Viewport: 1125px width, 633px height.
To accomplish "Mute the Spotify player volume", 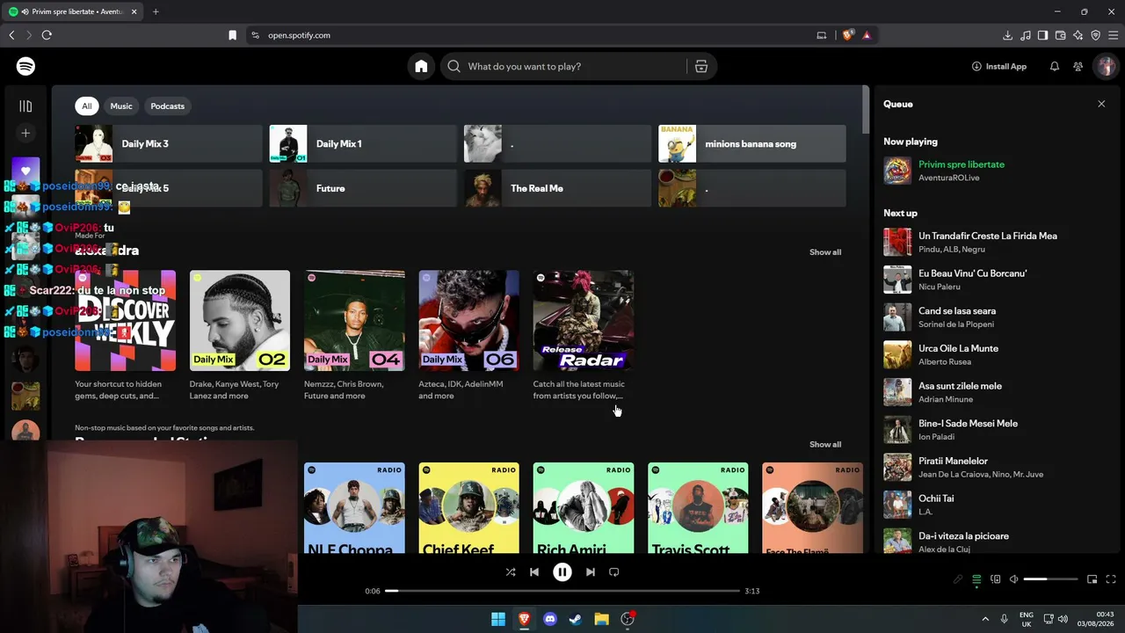I will click(x=1014, y=579).
